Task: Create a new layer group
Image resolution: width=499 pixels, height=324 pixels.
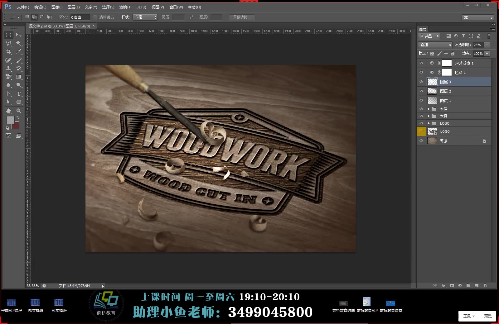Action: (x=468, y=285)
